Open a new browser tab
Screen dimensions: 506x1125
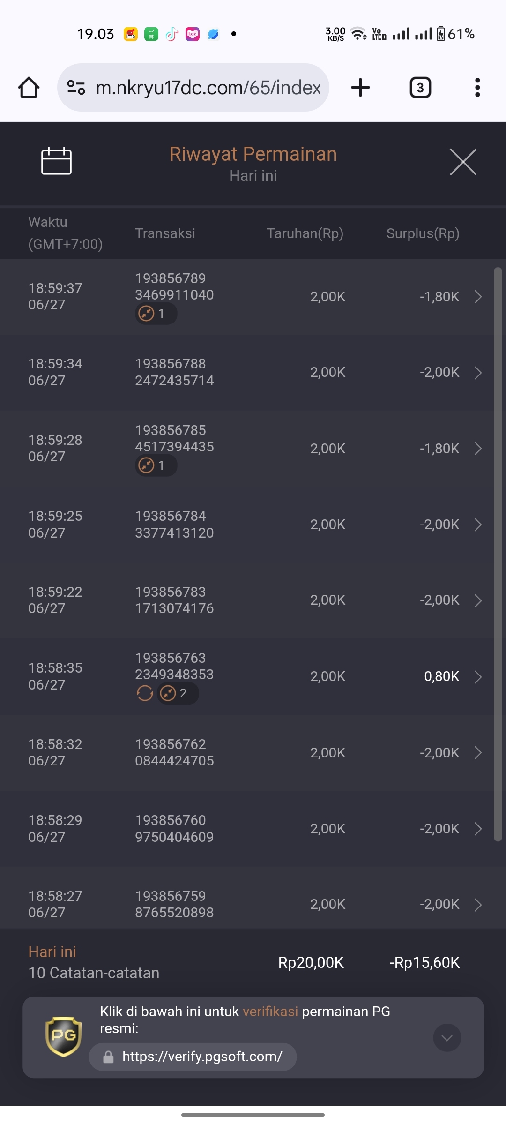(360, 88)
